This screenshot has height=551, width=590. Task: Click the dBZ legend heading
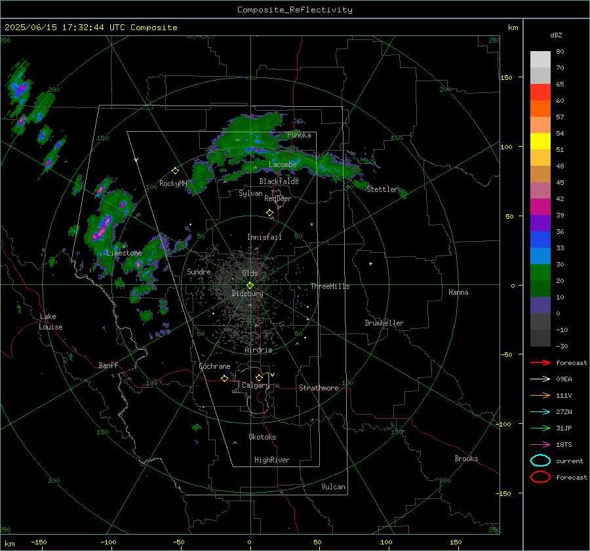tap(556, 35)
